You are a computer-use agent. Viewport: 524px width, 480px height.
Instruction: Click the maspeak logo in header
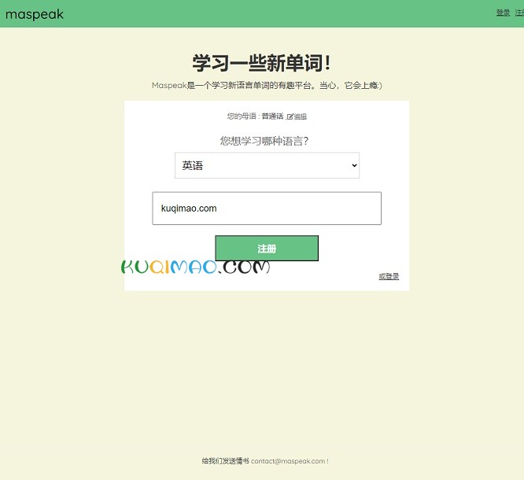point(35,14)
